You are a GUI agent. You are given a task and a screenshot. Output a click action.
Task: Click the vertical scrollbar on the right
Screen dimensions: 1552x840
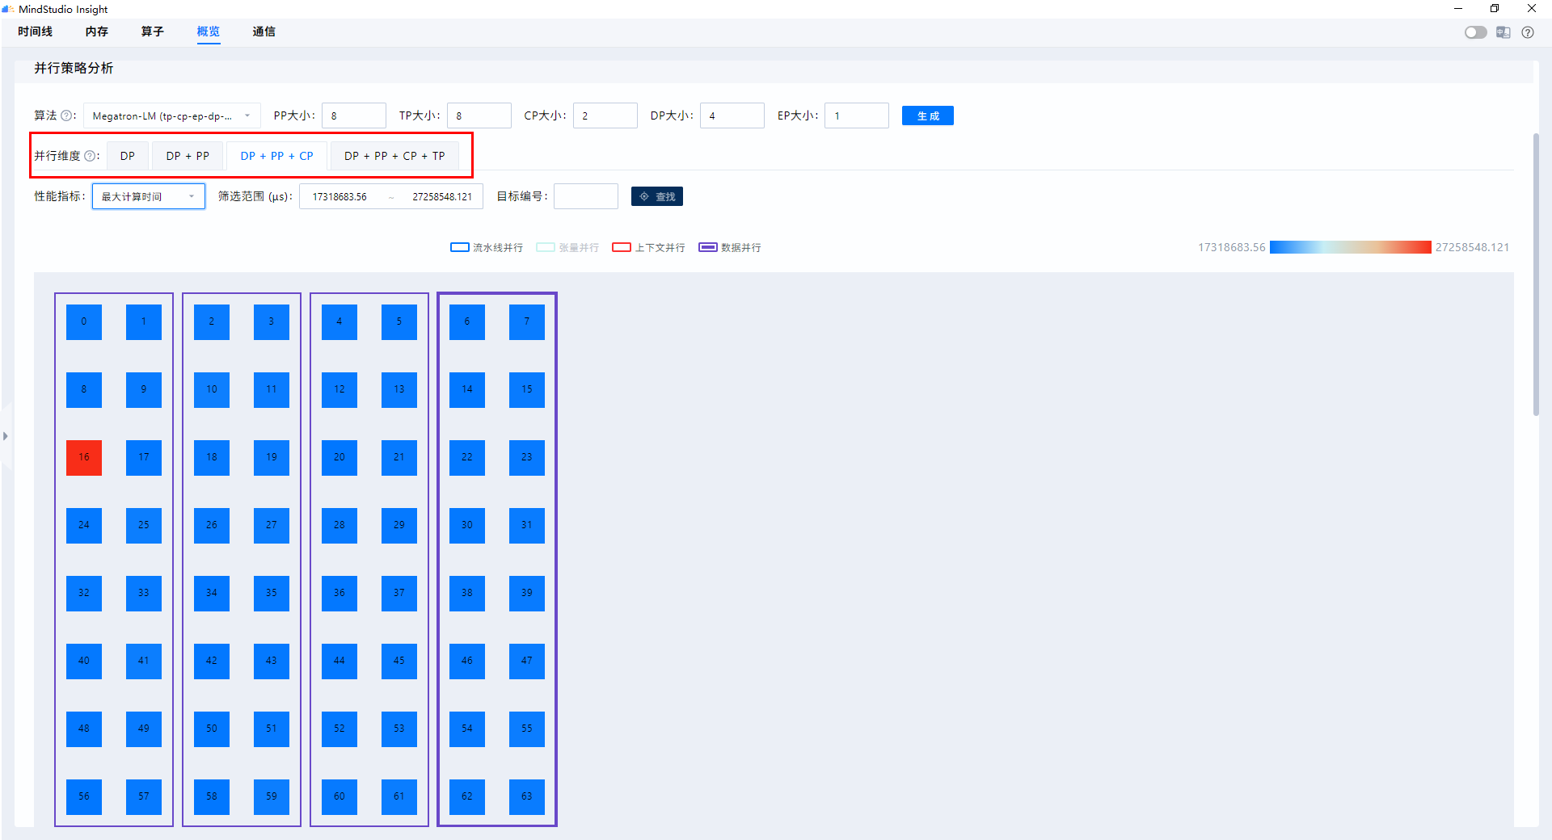click(1536, 275)
